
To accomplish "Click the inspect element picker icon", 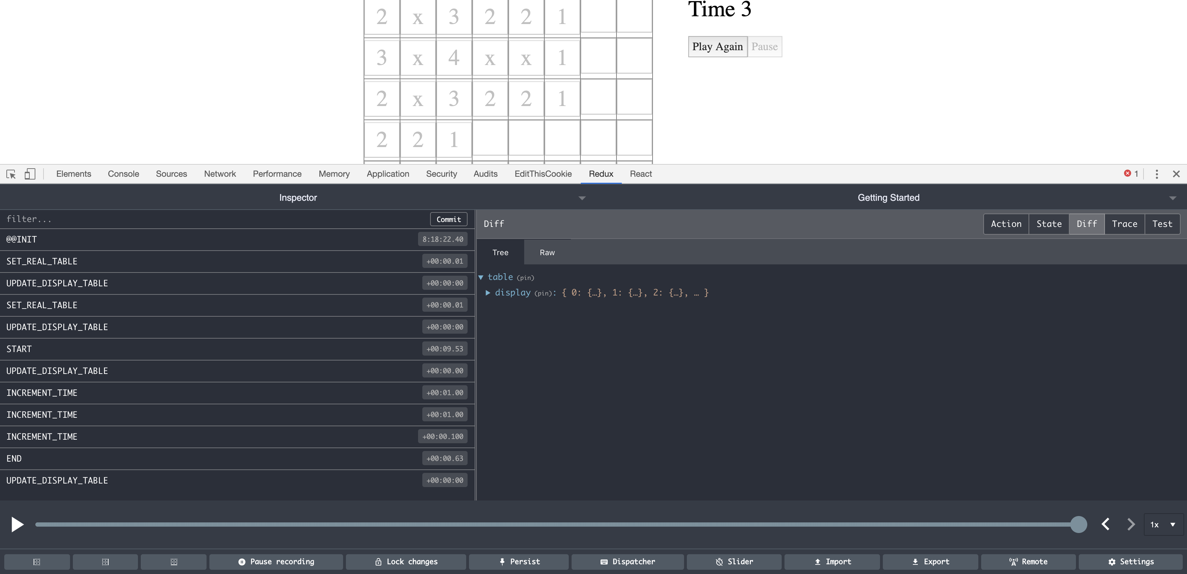I will (11, 174).
